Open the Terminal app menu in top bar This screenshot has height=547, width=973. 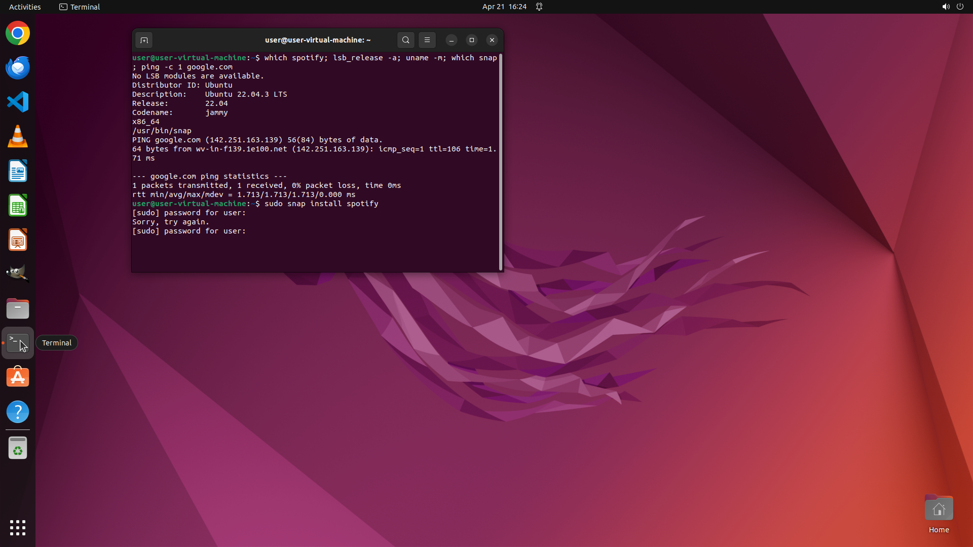[80, 7]
